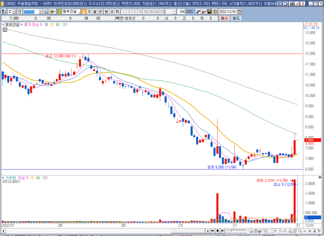Click the floppy disk save icon
324x236 pixels.
[209, 12]
